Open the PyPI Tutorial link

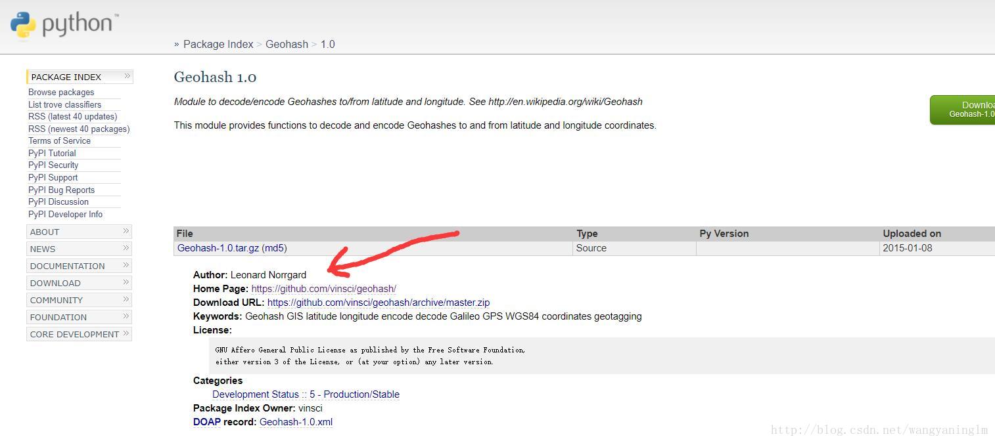[x=52, y=153]
